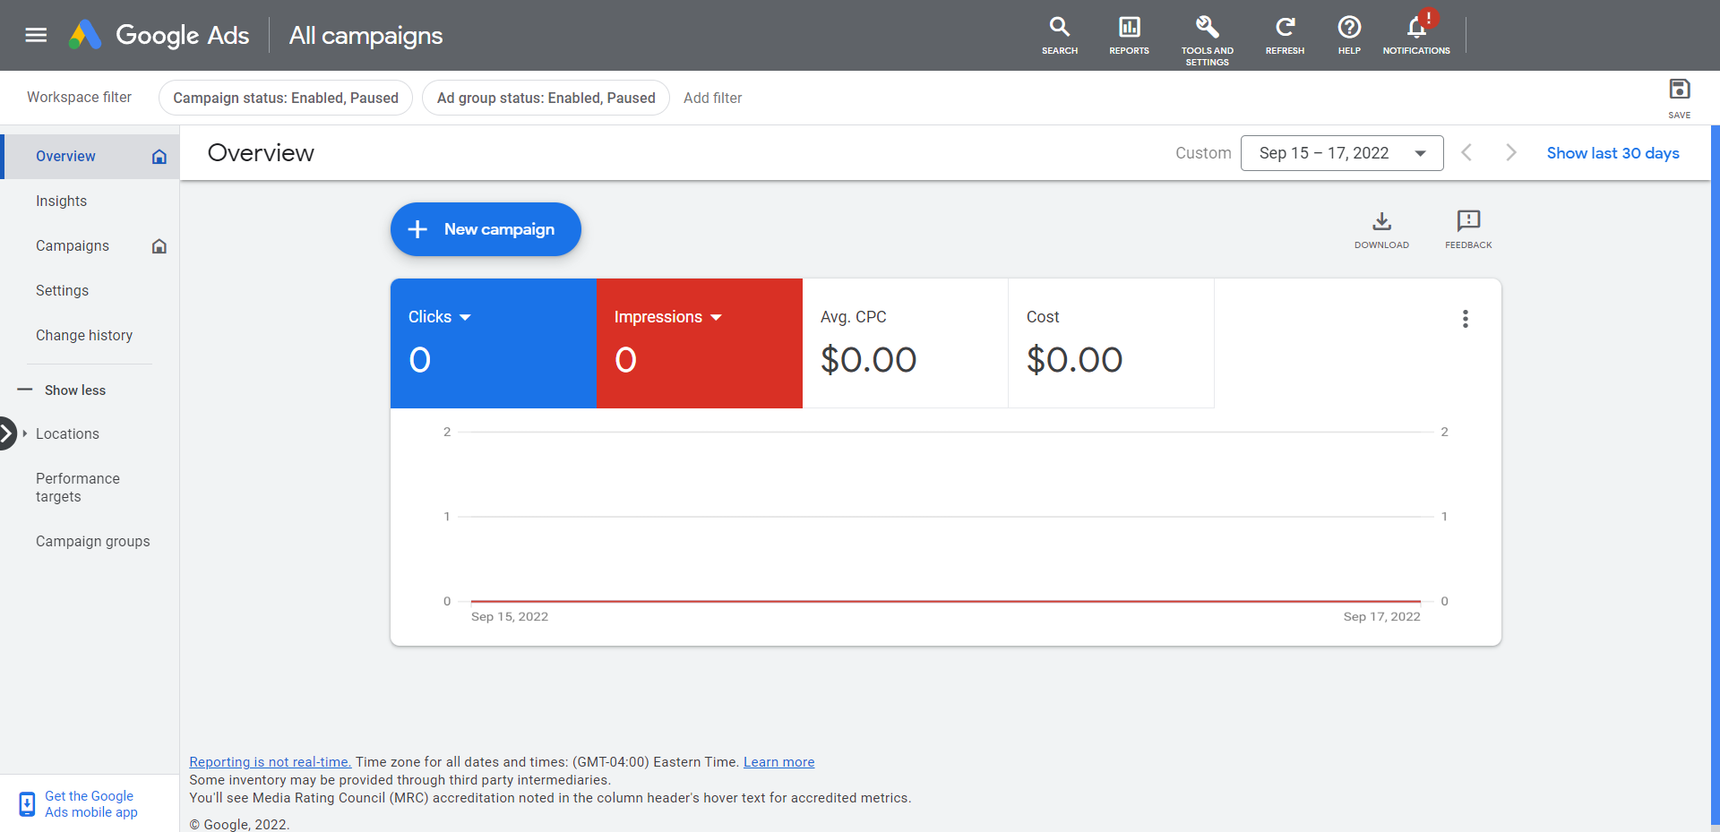Open Notifications bell icon
This screenshot has height=832, width=1720.
(1415, 28)
